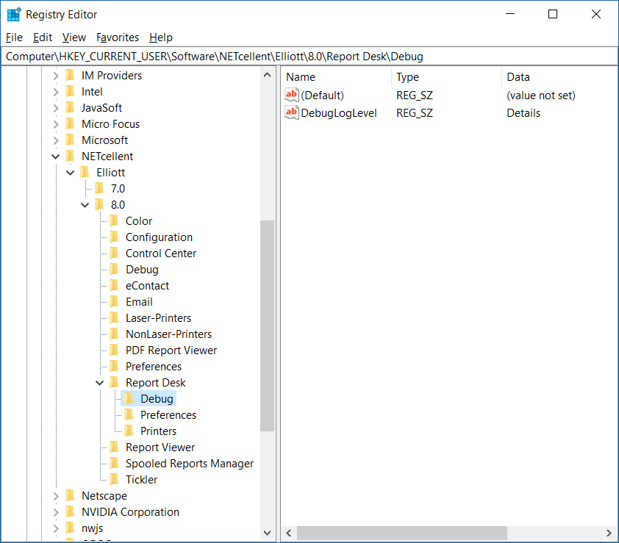Viewport: 619px width, 543px height.
Task: Click the folder icon next to NETcellent
Action: tap(71, 156)
